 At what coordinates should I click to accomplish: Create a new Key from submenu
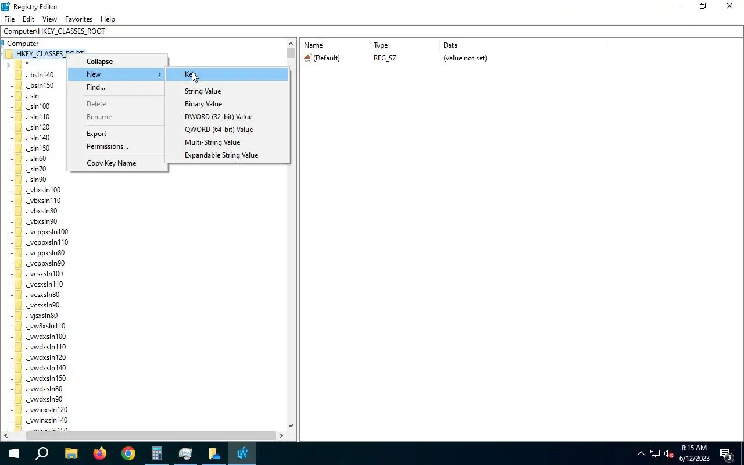[x=227, y=74]
